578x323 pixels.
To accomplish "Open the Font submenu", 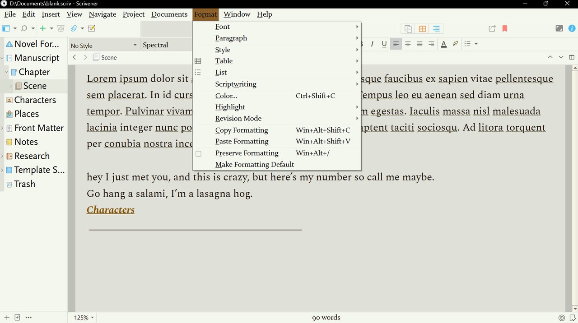I will 277,27.
